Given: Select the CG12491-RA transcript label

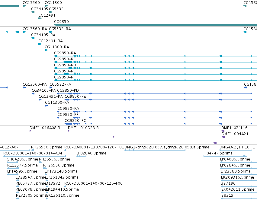Looking at the screenshot, I should [51, 41].
